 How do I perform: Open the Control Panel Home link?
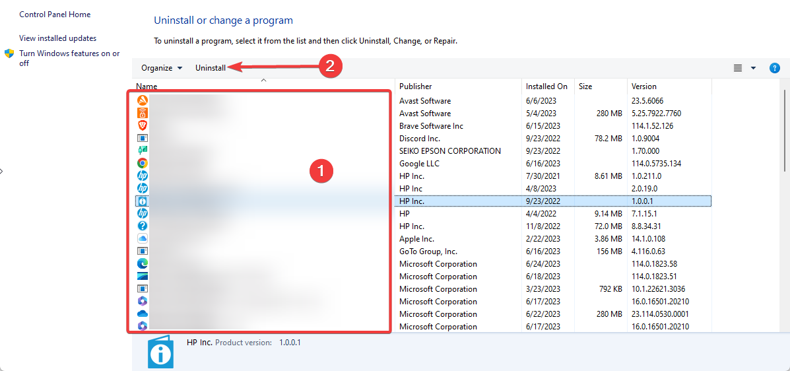point(55,14)
